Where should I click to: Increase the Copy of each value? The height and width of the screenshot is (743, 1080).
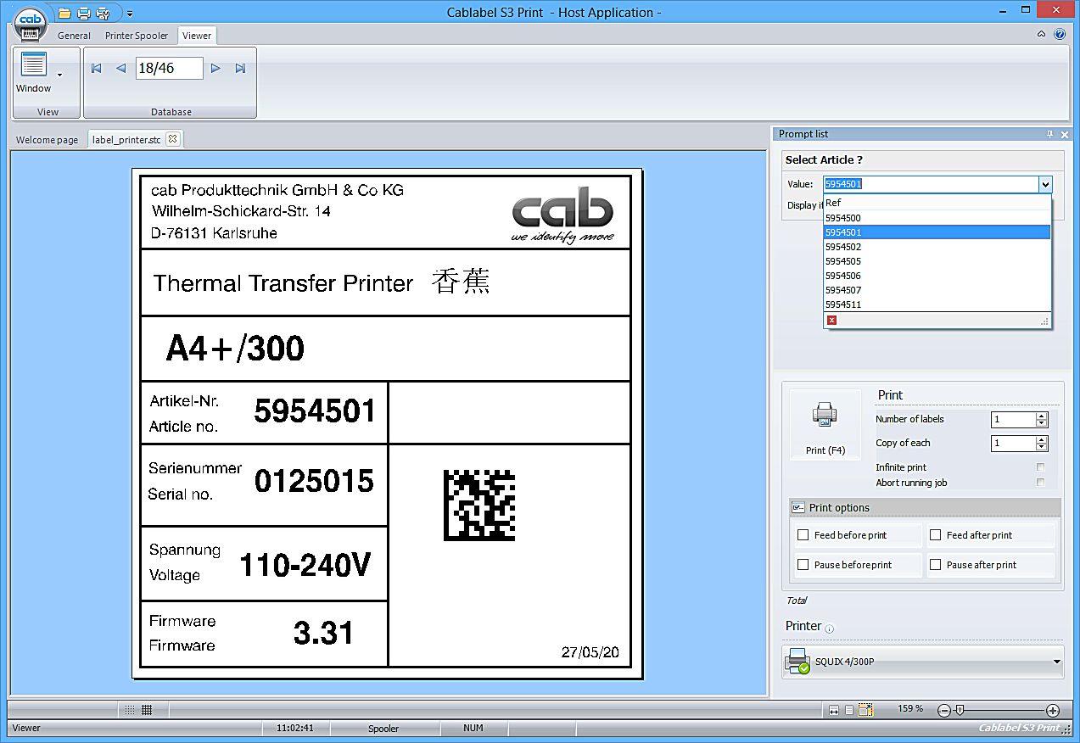pyautogui.click(x=1042, y=439)
